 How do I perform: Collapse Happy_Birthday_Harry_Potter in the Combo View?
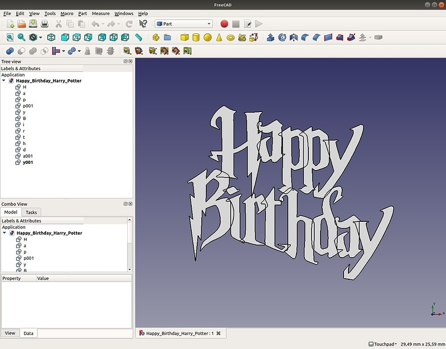pos(4,233)
